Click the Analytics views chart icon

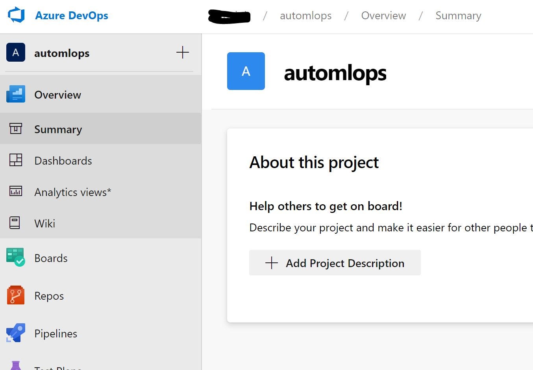click(x=16, y=191)
